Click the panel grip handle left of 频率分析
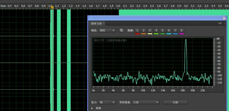Image resolution: width=229 pixels, height=111 pixels. [x=90, y=23]
